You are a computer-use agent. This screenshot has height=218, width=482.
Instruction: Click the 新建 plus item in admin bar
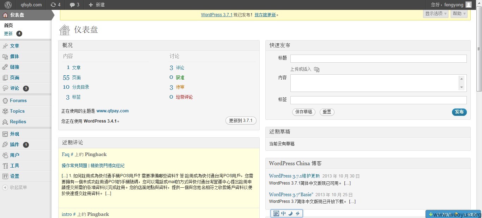[x=96, y=5]
